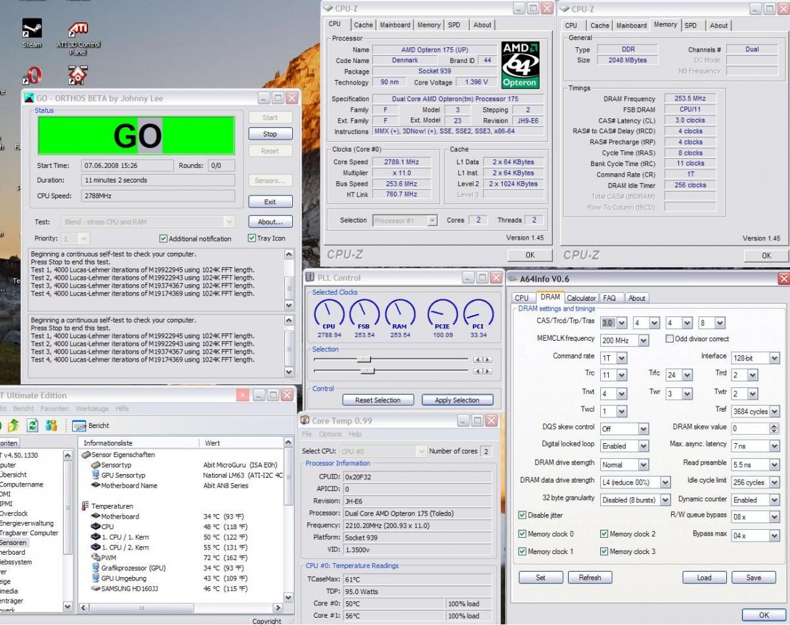Click the lower slider thumb in PLL Control
The height and width of the screenshot is (625, 790).
(368, 371)
